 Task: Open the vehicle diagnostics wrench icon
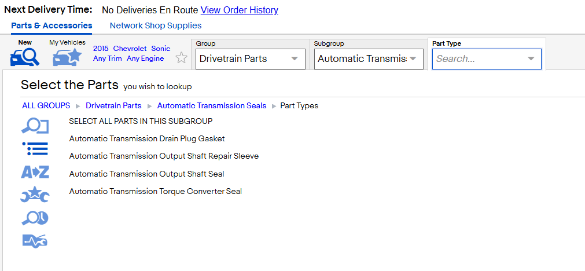point(35,241)
